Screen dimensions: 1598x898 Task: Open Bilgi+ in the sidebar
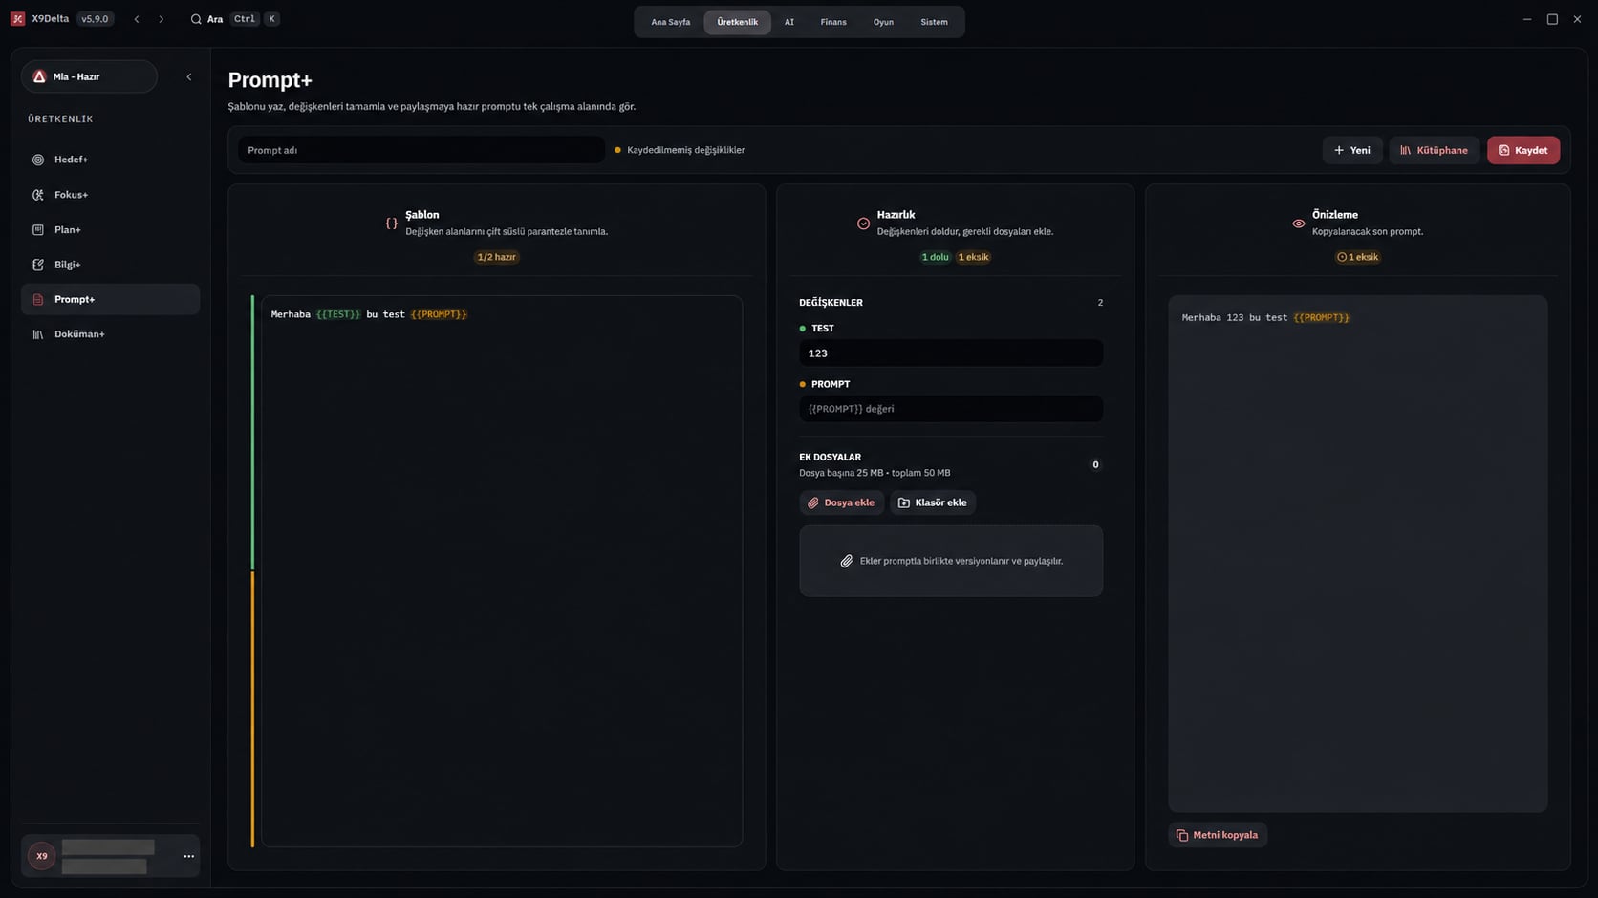[110, 265]
